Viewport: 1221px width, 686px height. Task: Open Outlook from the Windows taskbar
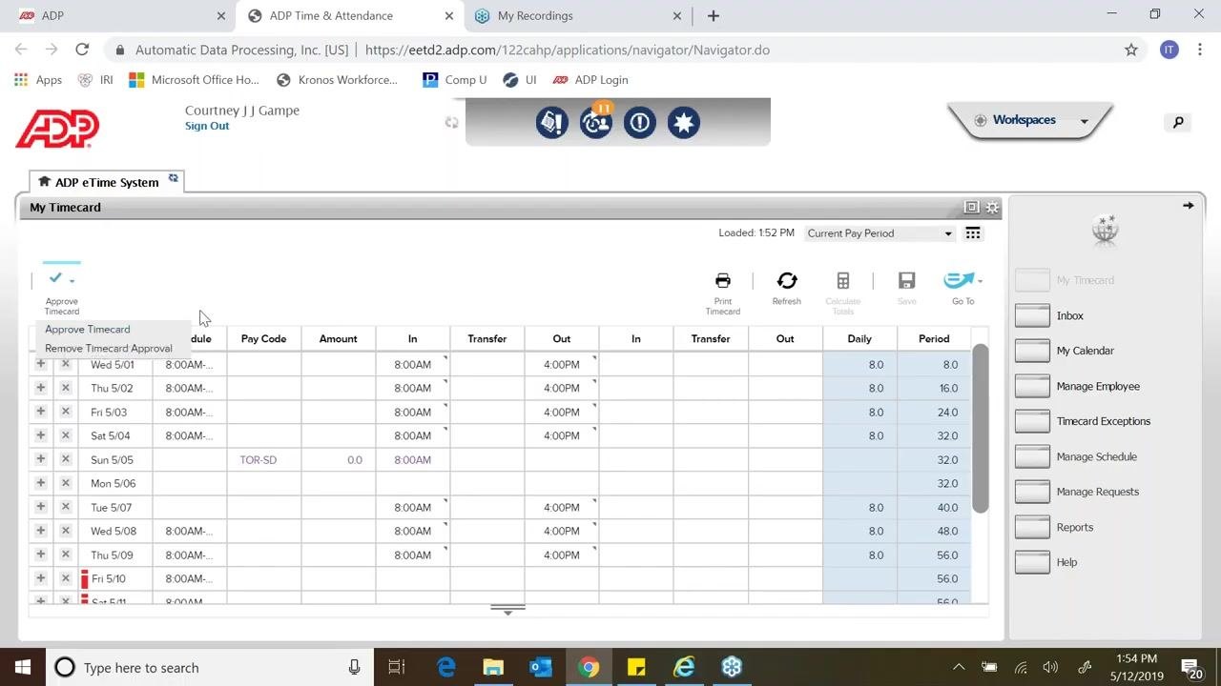click(x=541, y=667)
